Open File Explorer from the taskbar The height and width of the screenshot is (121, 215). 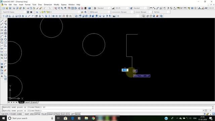point(86,118)
